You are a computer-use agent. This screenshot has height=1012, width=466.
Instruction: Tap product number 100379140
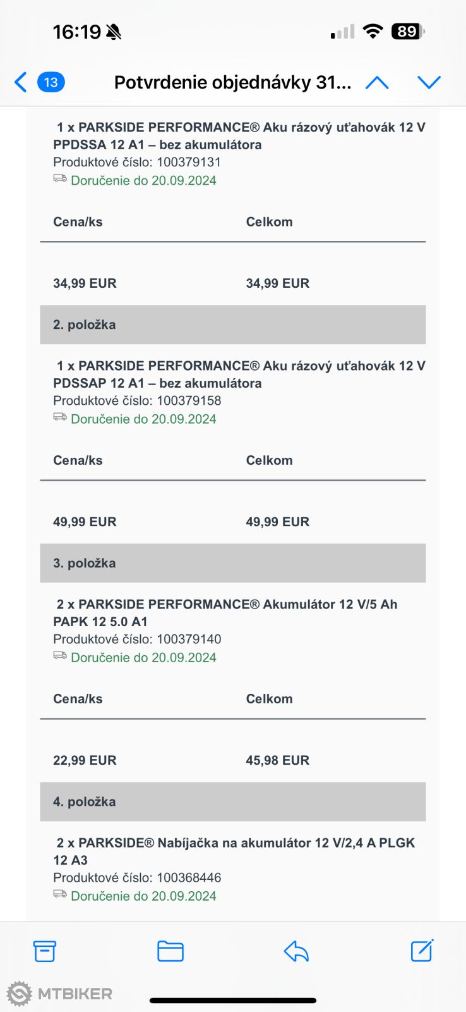(x=189, y=639)
